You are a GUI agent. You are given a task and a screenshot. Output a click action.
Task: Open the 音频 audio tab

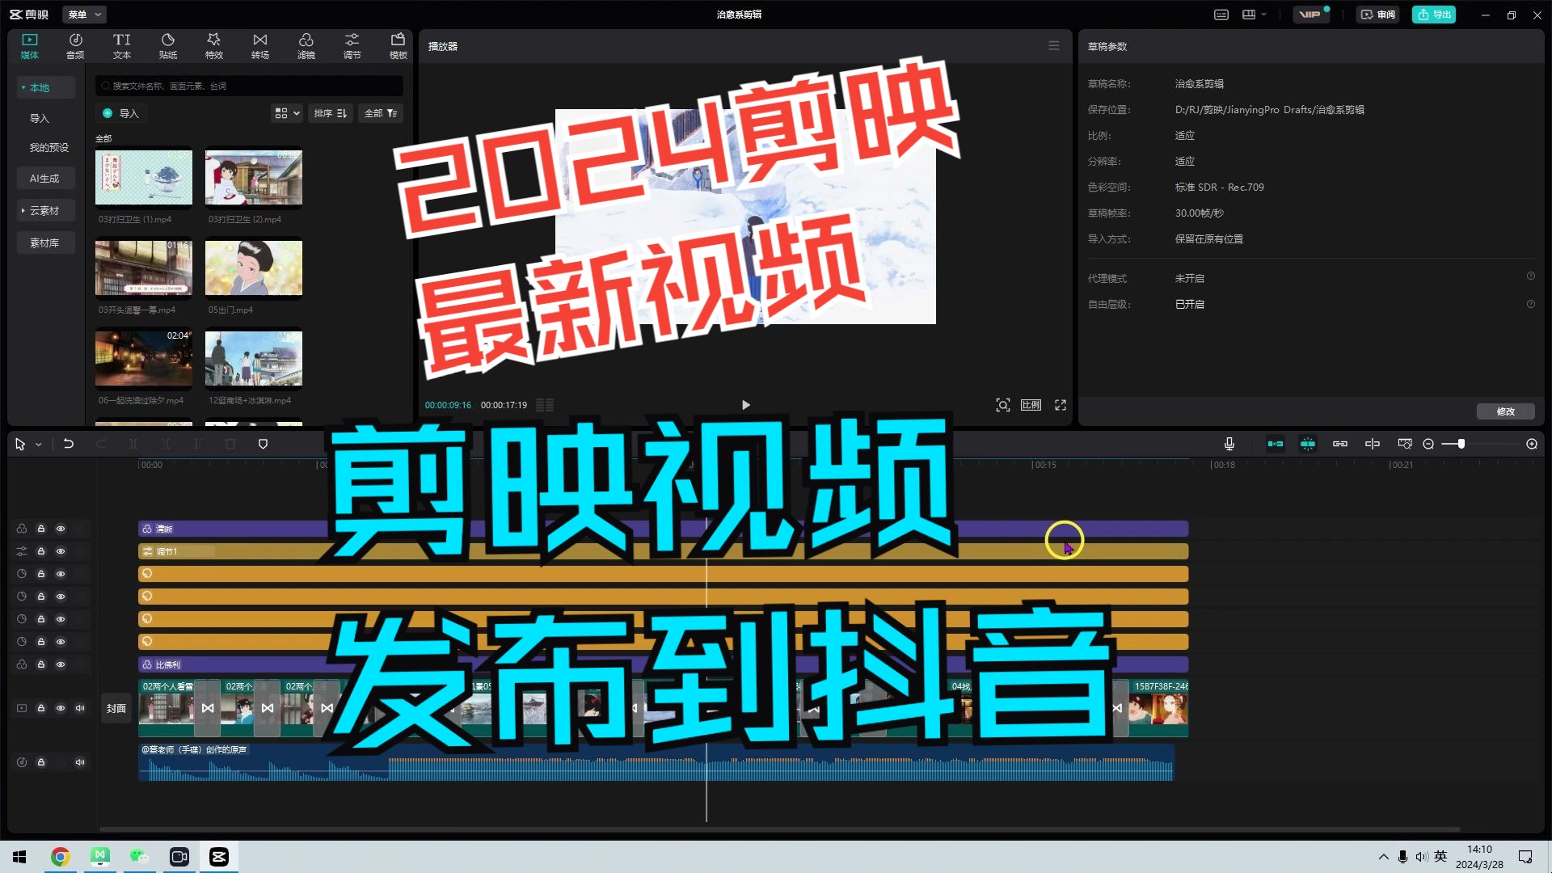[75, 46]
